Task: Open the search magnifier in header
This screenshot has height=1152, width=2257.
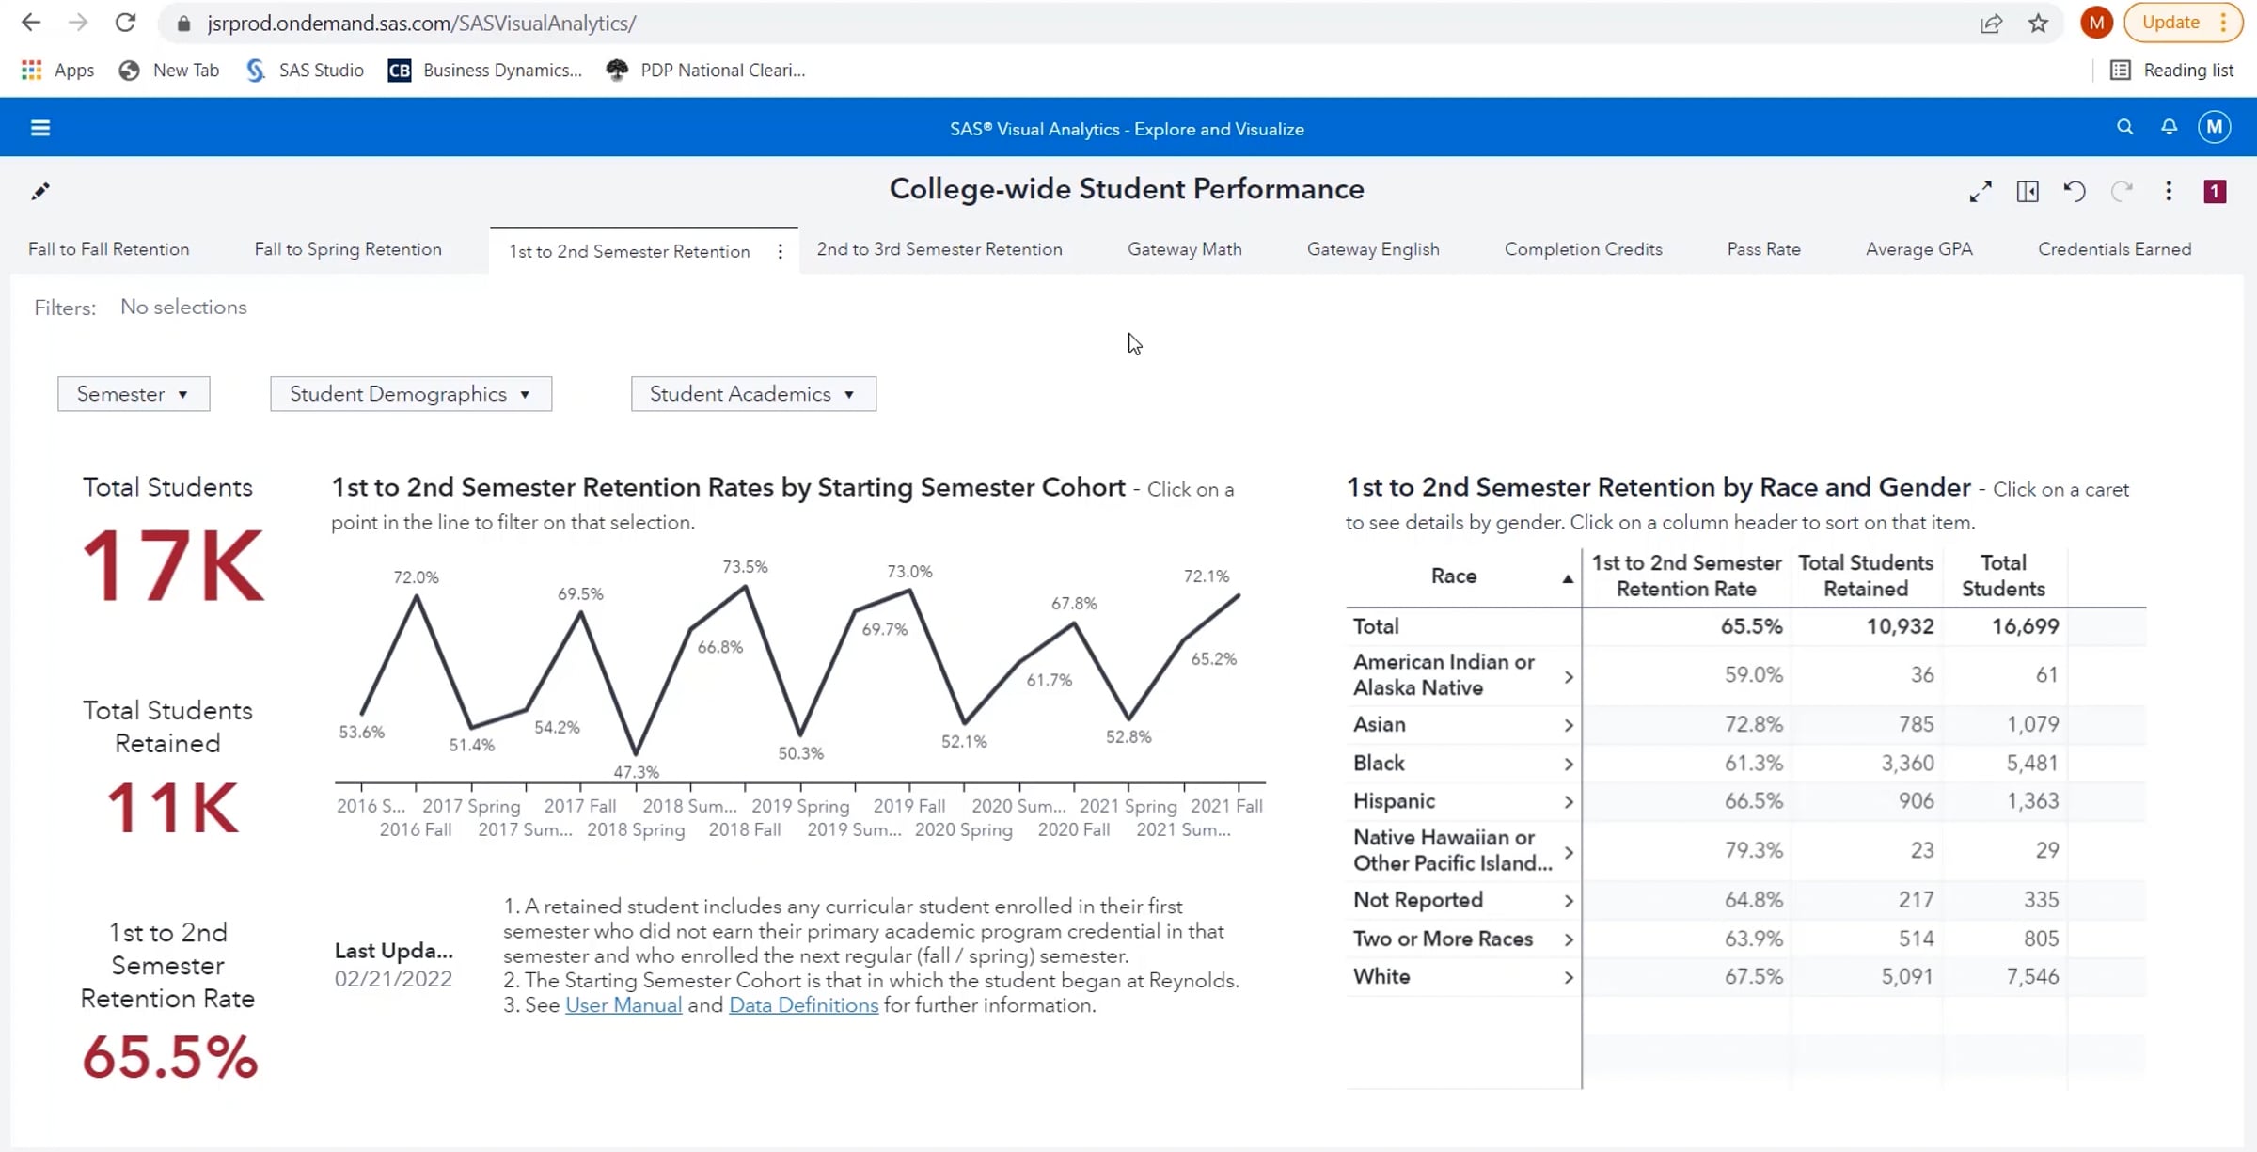Action: pyautogui.click(x=2124, y=127)
